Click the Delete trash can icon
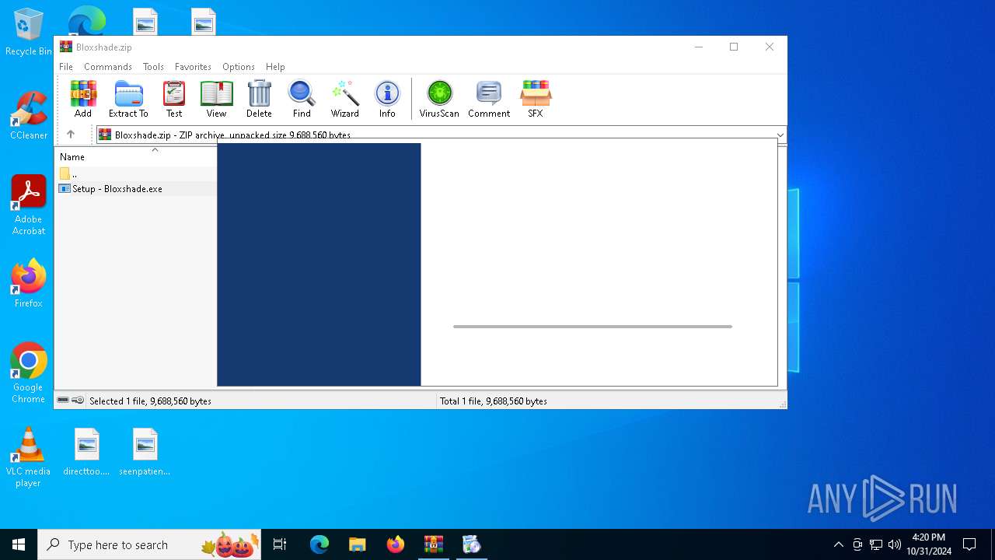The image size is (995, 560). click(x=259, y=99)
